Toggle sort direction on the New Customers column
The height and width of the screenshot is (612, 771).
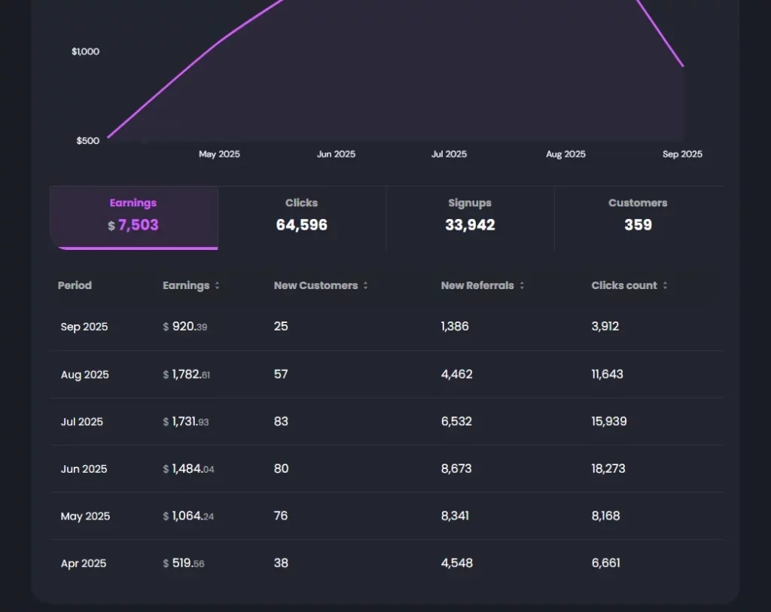(x=365, y=285)
